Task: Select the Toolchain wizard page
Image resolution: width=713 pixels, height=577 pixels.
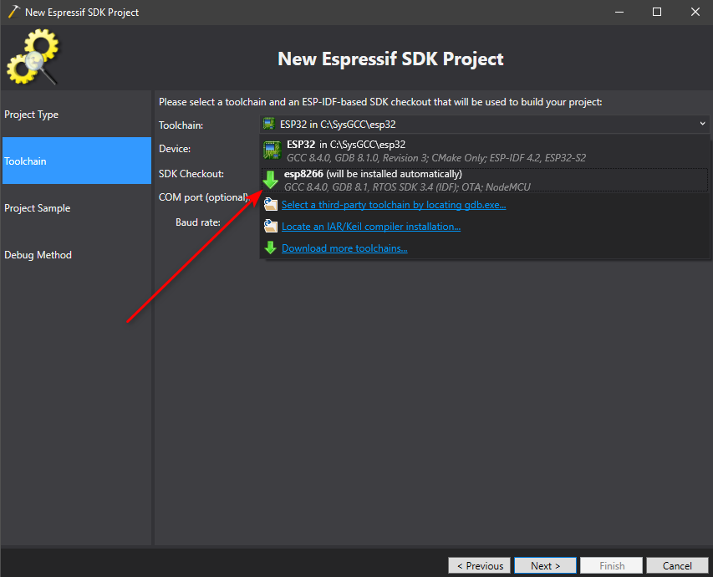Action: pyautogui.click(x=76, y=161)
